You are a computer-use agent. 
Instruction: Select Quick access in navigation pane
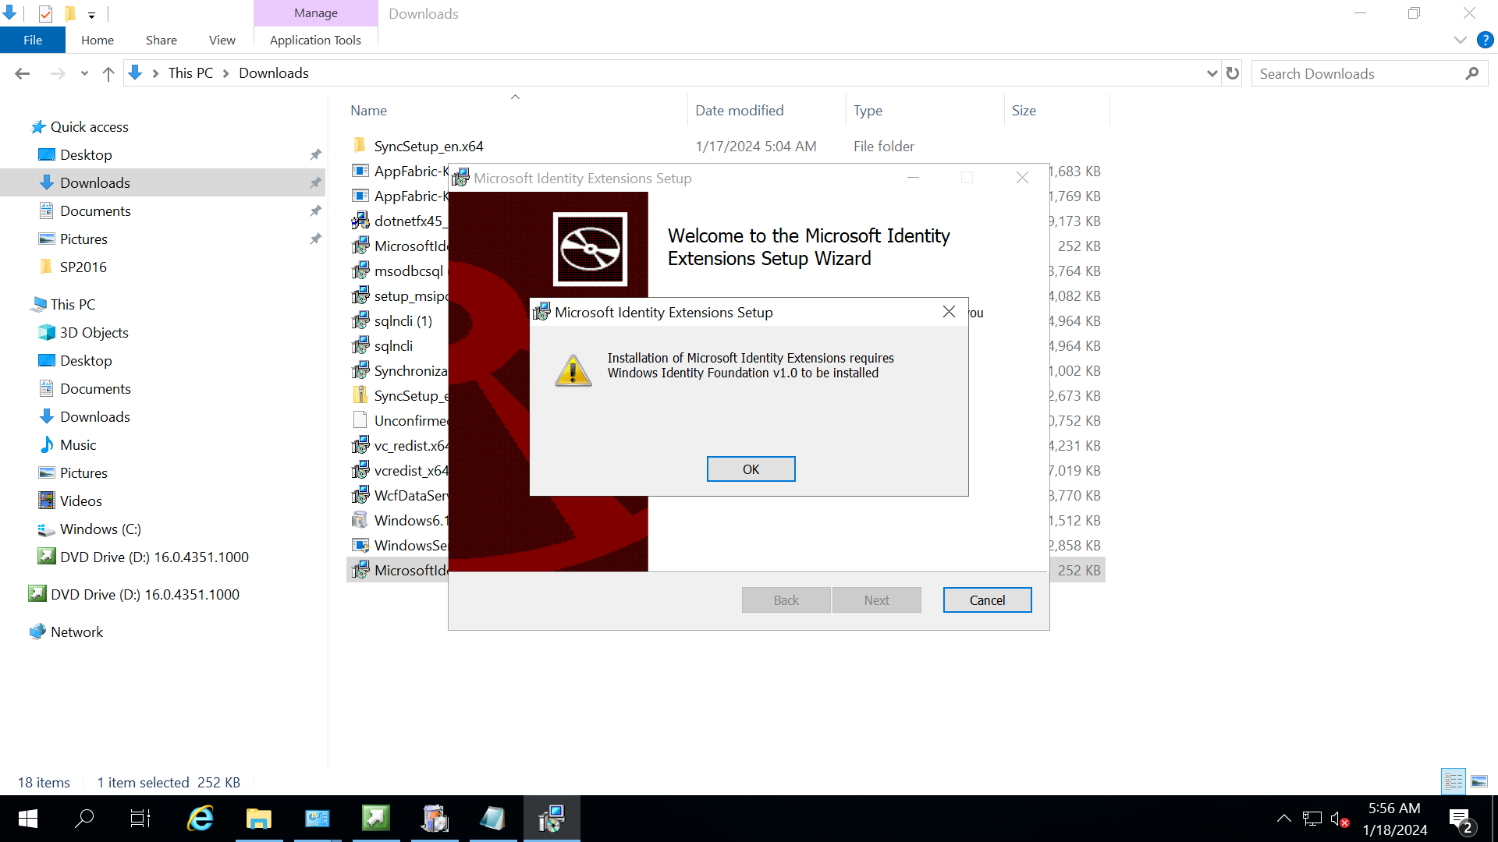pos(89,127)
